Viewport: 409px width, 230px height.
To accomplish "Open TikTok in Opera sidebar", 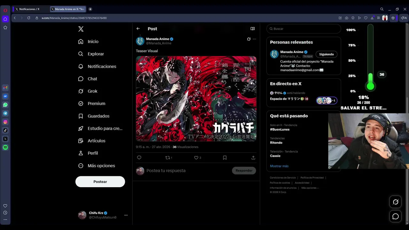I will tap(5, 130).
